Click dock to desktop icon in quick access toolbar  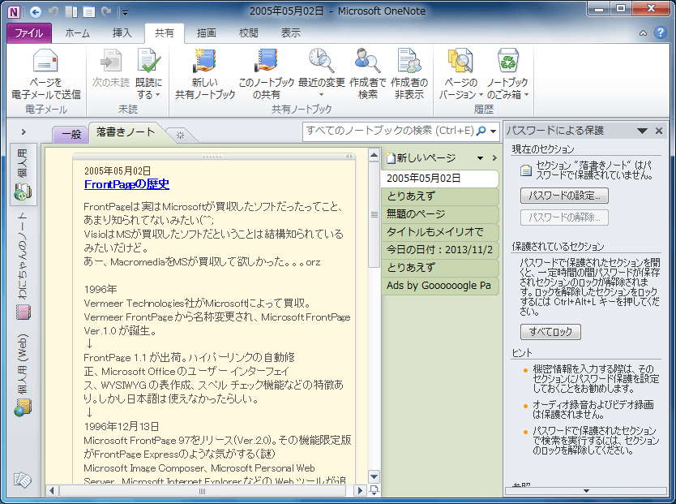[x=71, y=11]
